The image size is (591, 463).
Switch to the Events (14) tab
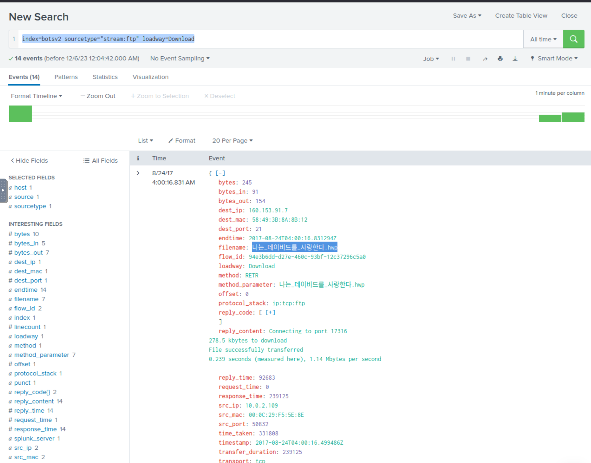click(x=24, y=77)
